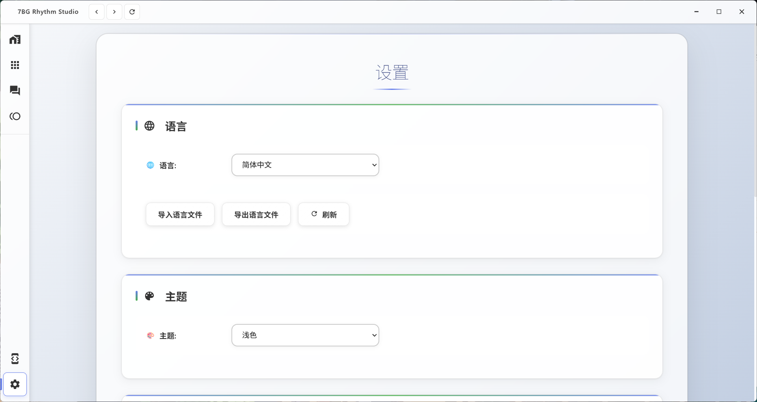
Task: Click the palette icon next to 主题: label
Action: point(150,335)
